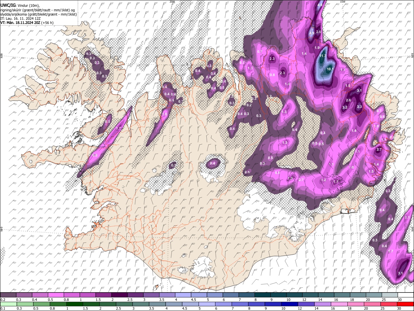Click the bright red swatch above lower-legend 30

[405, 304]
